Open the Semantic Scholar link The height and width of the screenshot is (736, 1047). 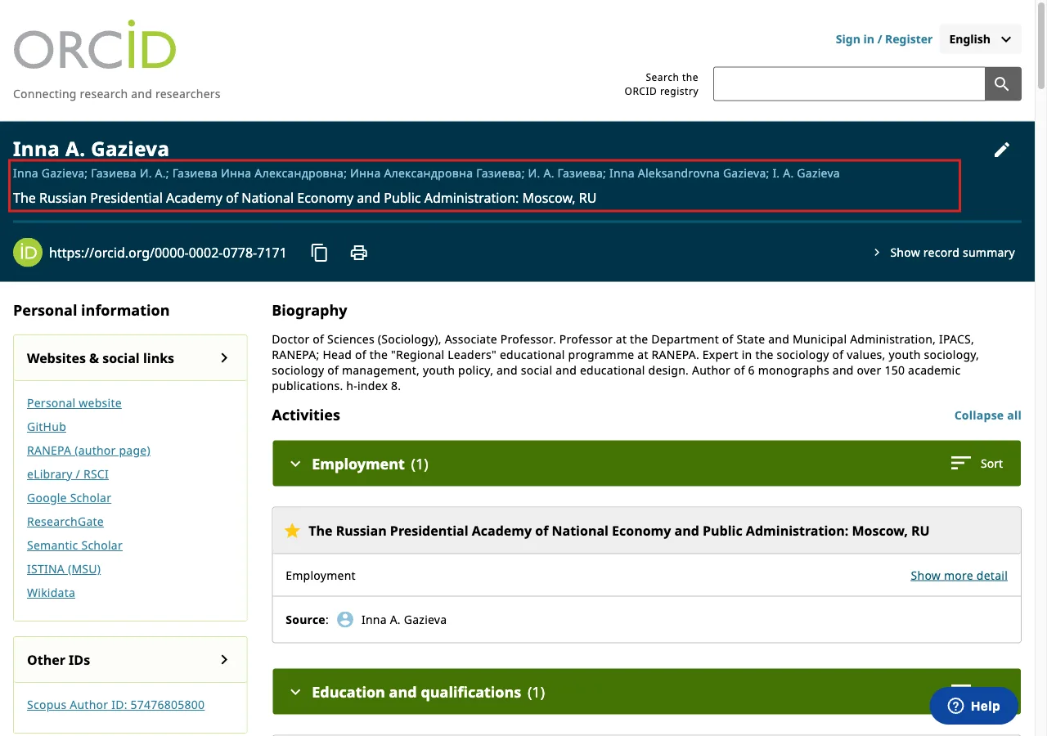tap(74, 545)
